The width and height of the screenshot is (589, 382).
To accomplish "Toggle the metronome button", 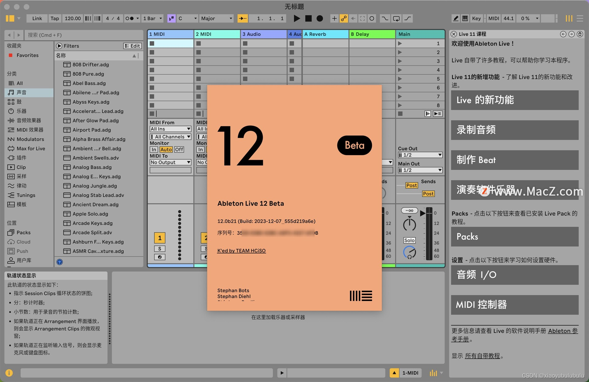I will coord(130,18).
